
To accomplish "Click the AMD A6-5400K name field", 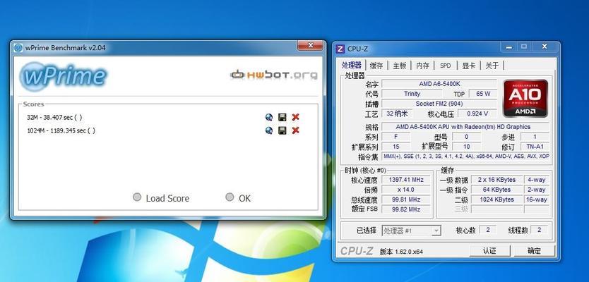I will [x=439, y=84].
